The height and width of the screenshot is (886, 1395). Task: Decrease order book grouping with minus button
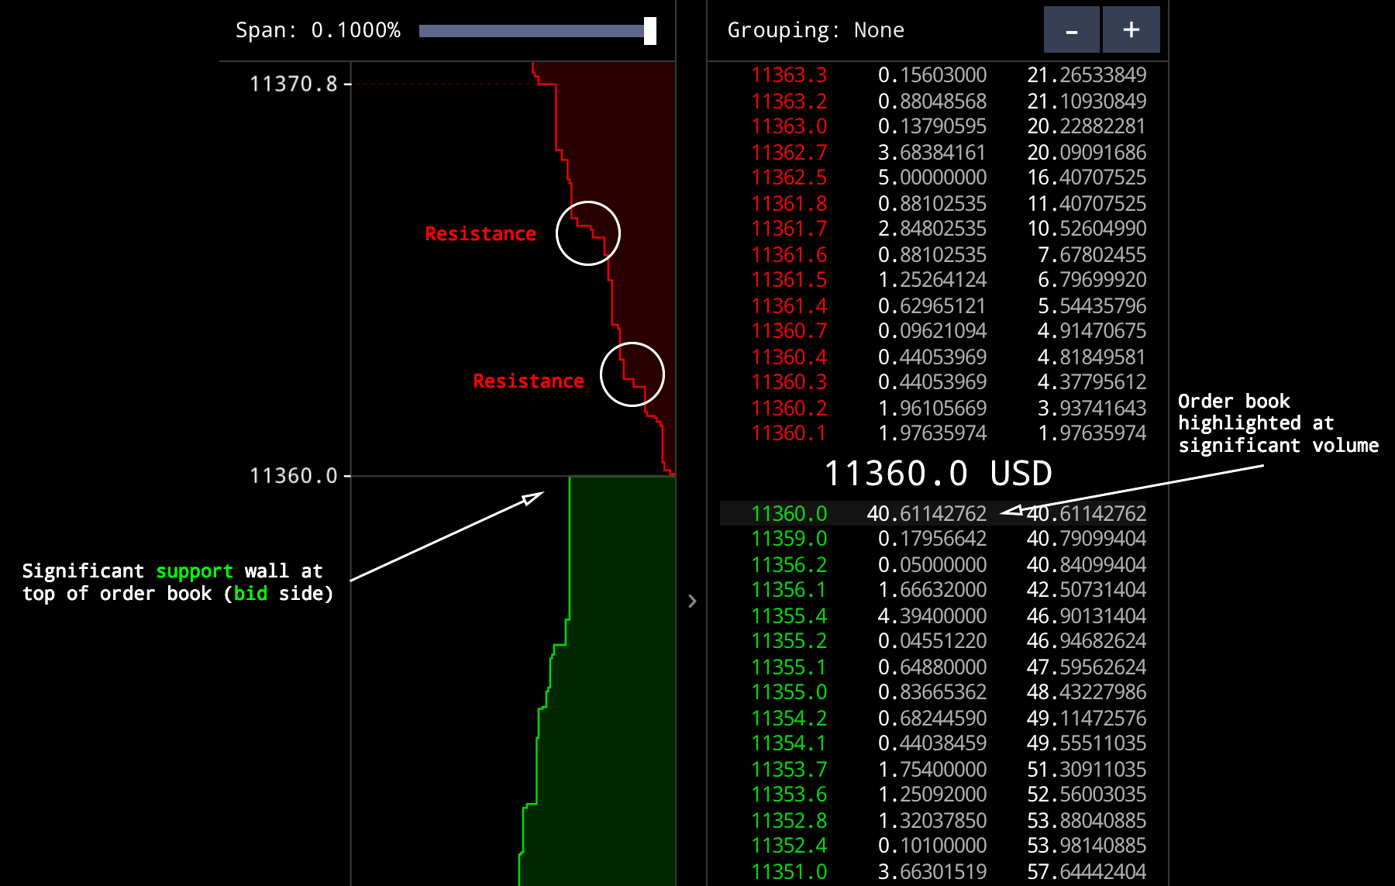1071,29
